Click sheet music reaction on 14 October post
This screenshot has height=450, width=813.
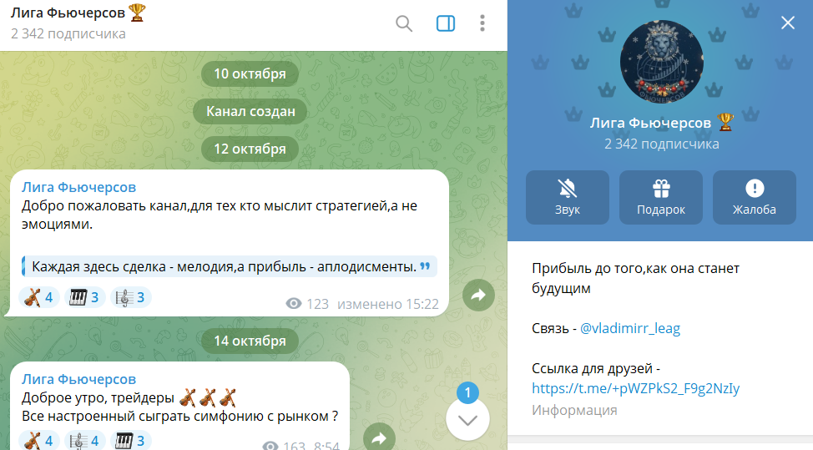tap(84, 440)
